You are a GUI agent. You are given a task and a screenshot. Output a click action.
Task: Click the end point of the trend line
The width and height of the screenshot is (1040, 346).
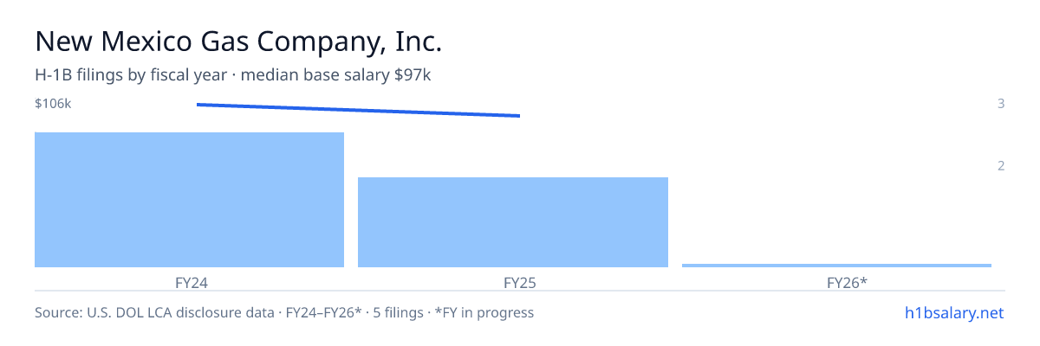point(518,116)
